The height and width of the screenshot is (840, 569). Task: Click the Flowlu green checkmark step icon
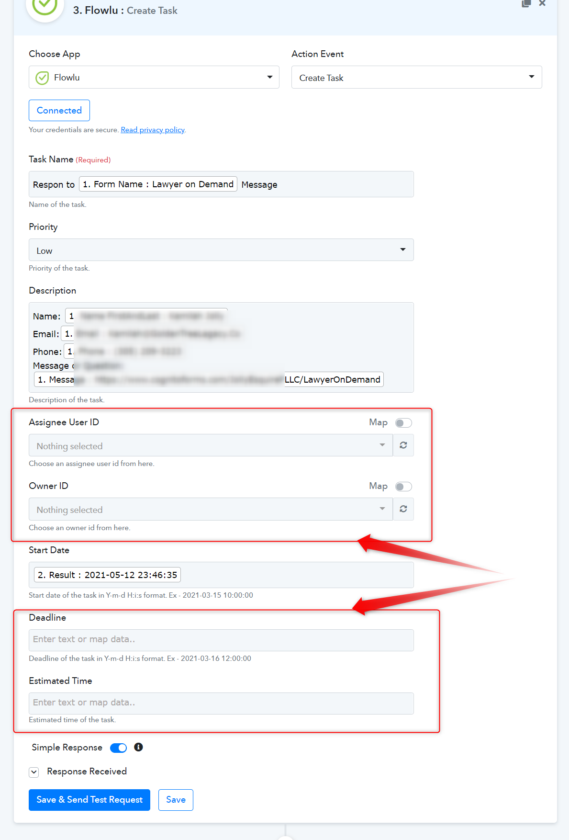coord(45,6)
